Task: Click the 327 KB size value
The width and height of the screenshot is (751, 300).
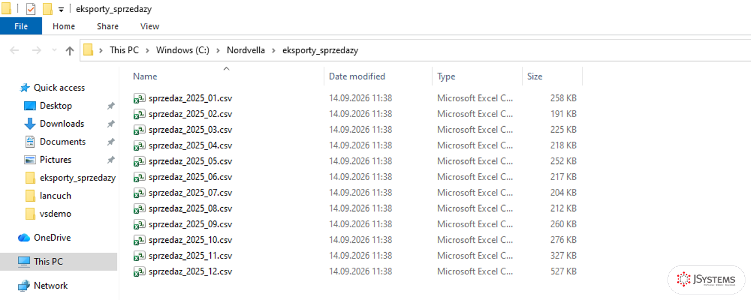Action: click(x=563, y=256)
